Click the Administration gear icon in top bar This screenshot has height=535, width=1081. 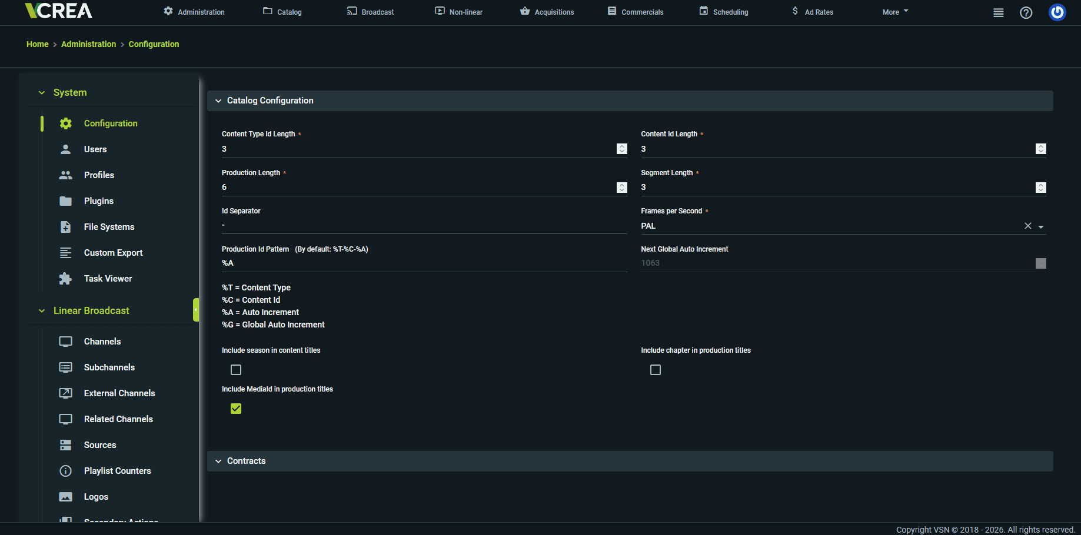click(168, 11)
